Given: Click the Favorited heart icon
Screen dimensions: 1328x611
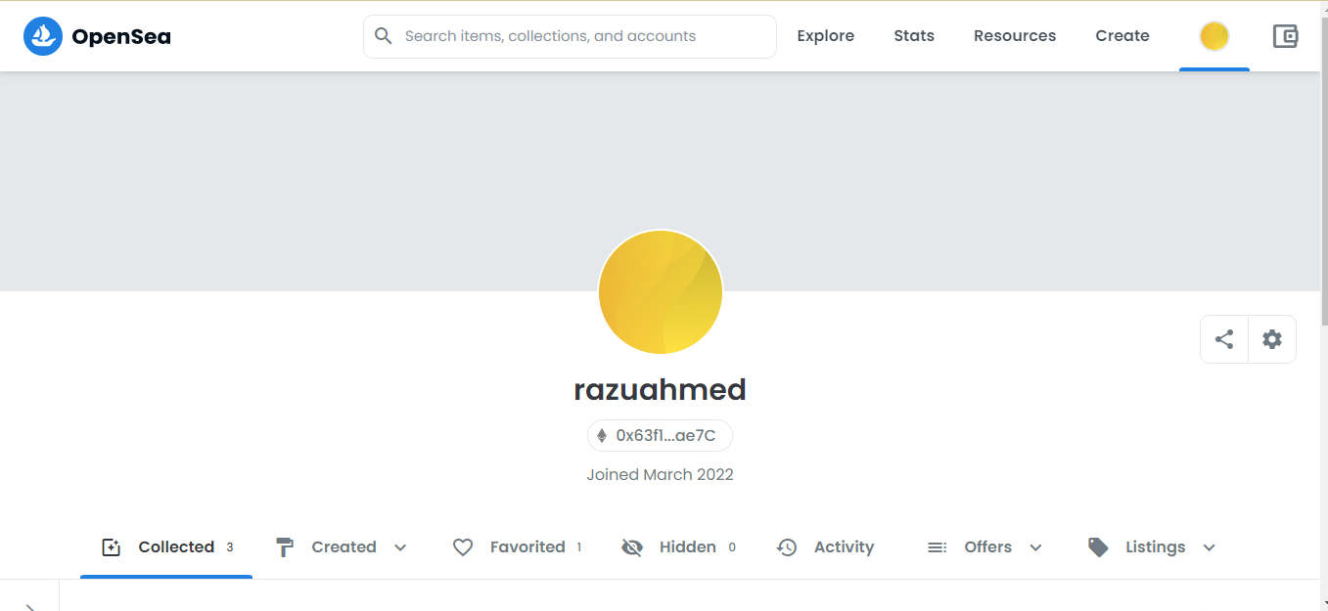Looking at the screenshot, I should pyautogui.click(x=463, y=547).
